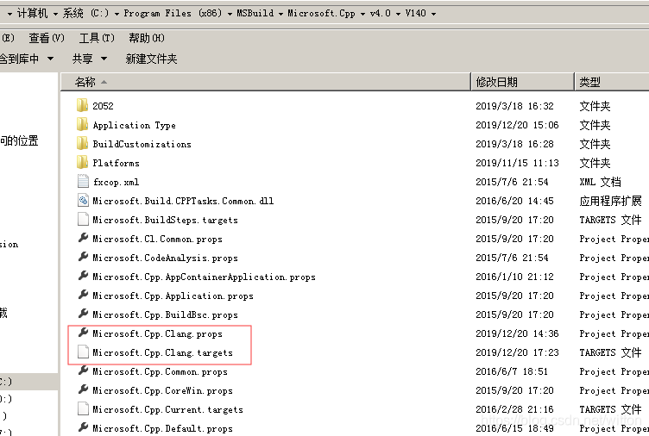The width and height of the screenshot is (649, 436).
Task: Expand dropdown arrow after MSBuild breadcrumb
Action: [280, 14]
